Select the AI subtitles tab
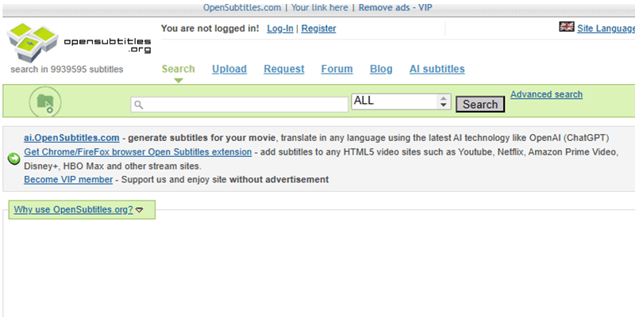 coord(437,69)
